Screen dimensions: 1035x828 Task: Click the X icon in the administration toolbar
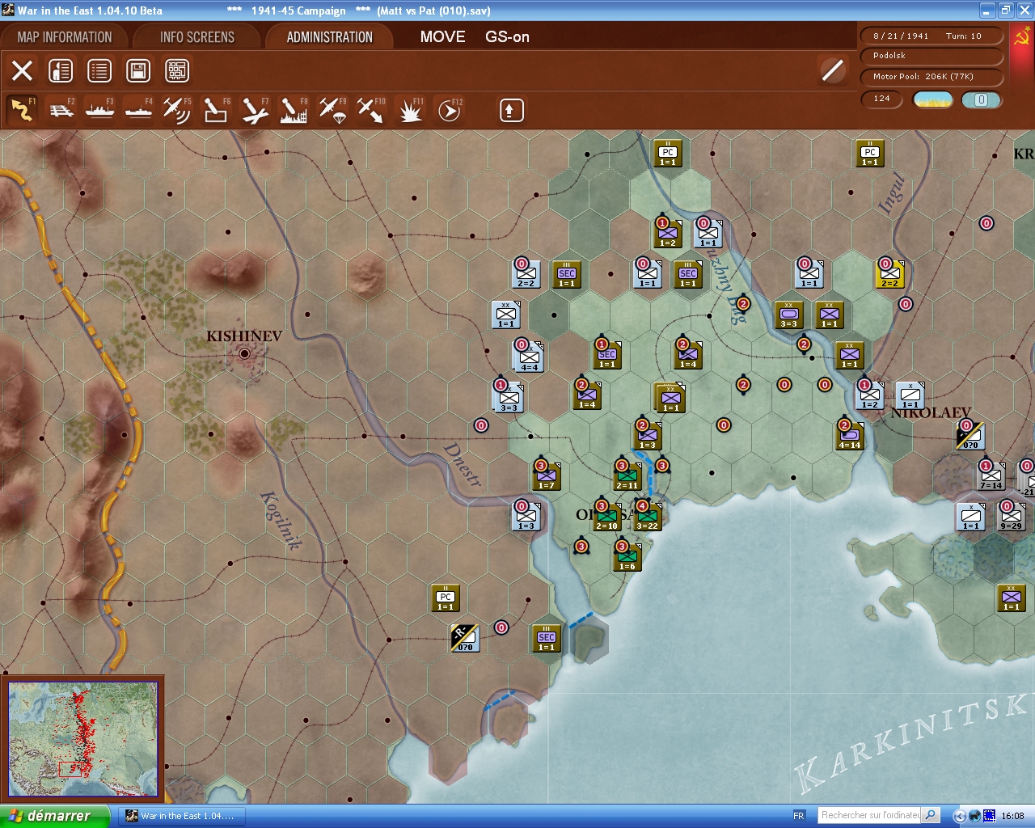click(23, 70)
